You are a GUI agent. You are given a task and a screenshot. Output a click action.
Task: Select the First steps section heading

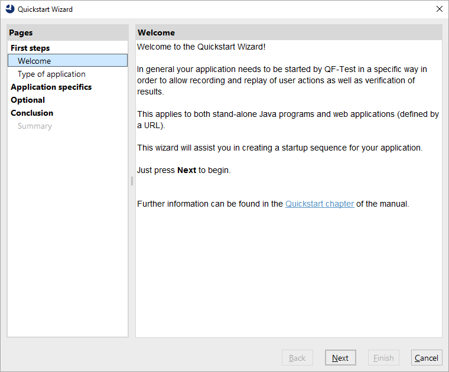click(30, 48)
